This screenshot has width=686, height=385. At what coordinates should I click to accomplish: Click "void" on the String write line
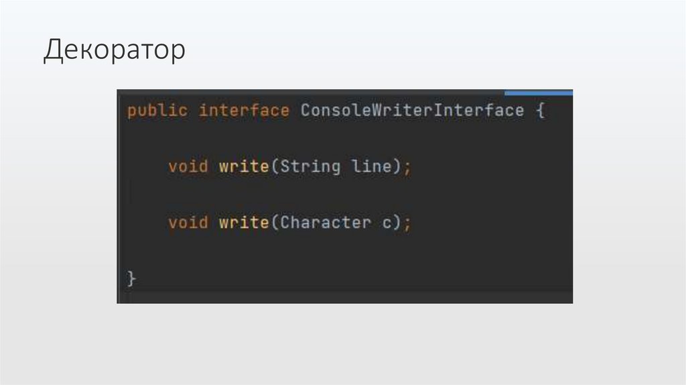point(188,166)
